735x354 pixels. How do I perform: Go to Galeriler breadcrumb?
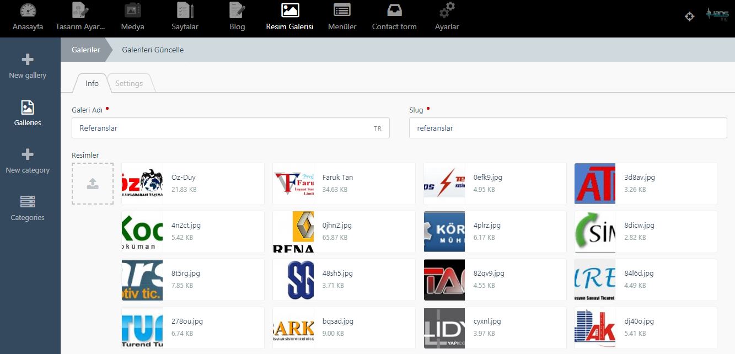point(85,50)
